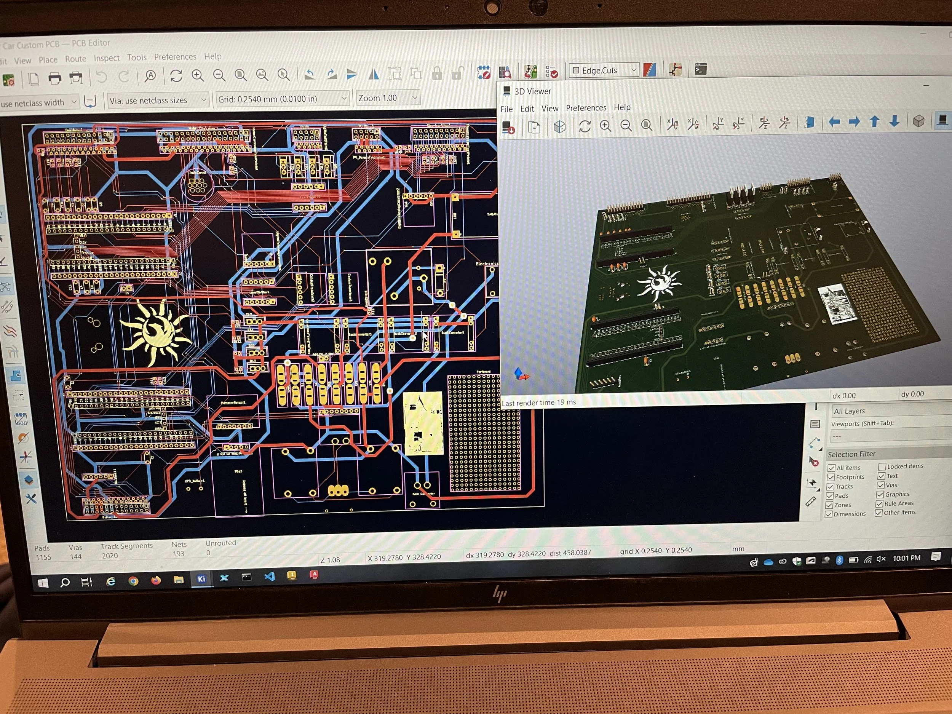This screenshot has height=714, width=952.
Task: Open KiCad from the Windows taskbar
Action: point(201,579)
